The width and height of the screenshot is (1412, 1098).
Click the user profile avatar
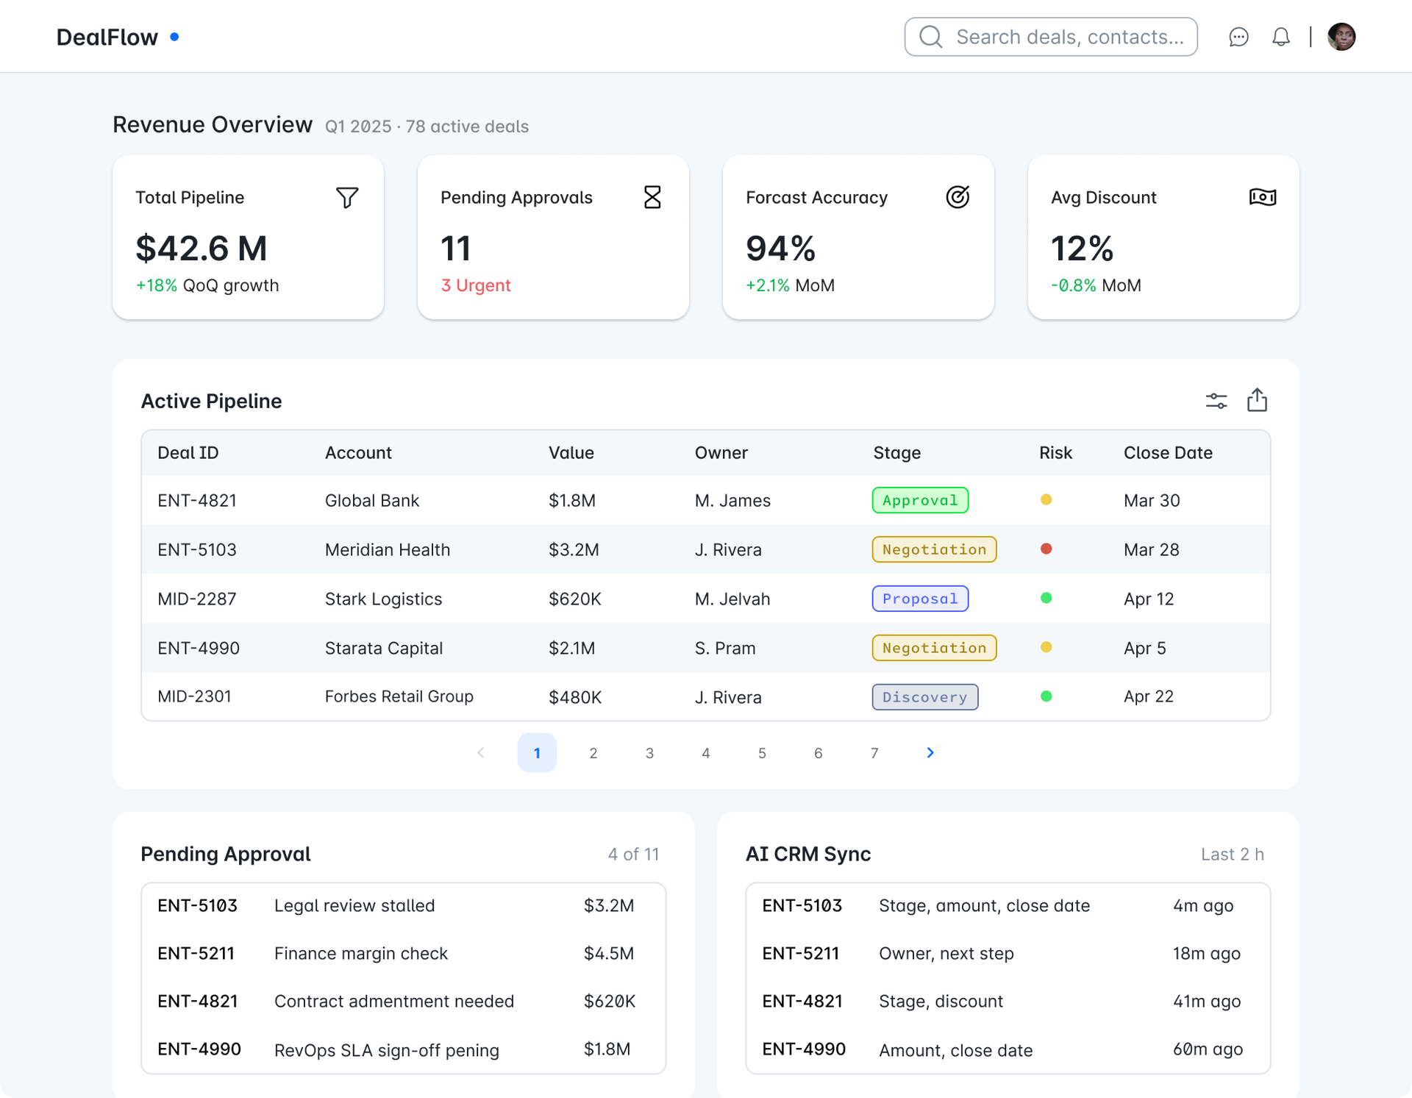1341,37
